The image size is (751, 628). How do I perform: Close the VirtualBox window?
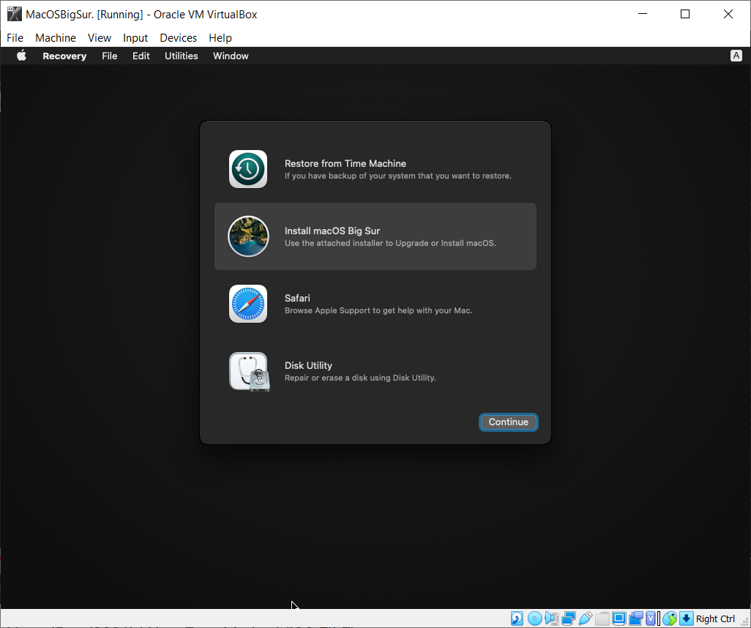pyautogui.click(x=728, y=14)
